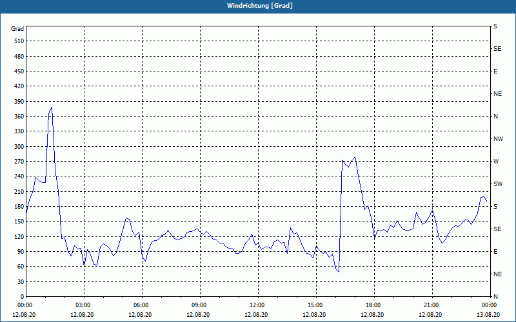Select the 270 y-axis tick label

(19, 162)
